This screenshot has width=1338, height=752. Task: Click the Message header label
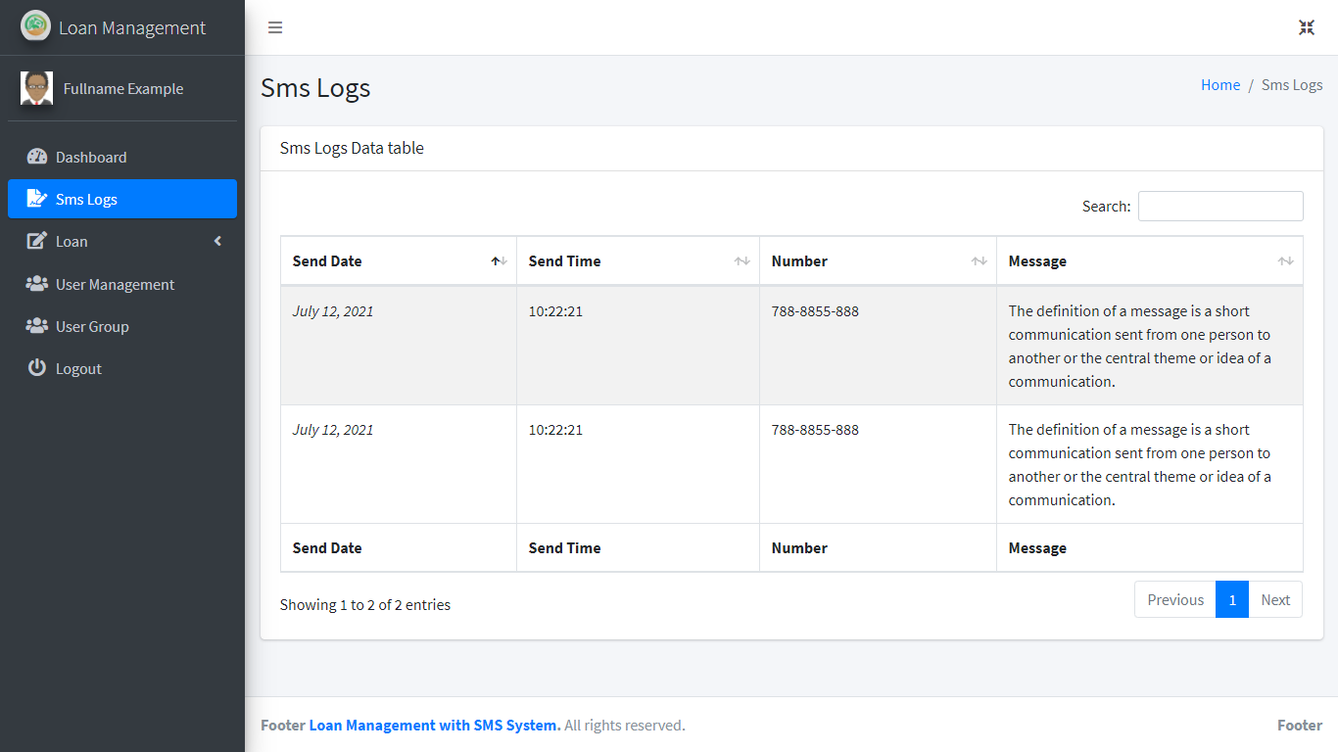(x=1037, y=261)
